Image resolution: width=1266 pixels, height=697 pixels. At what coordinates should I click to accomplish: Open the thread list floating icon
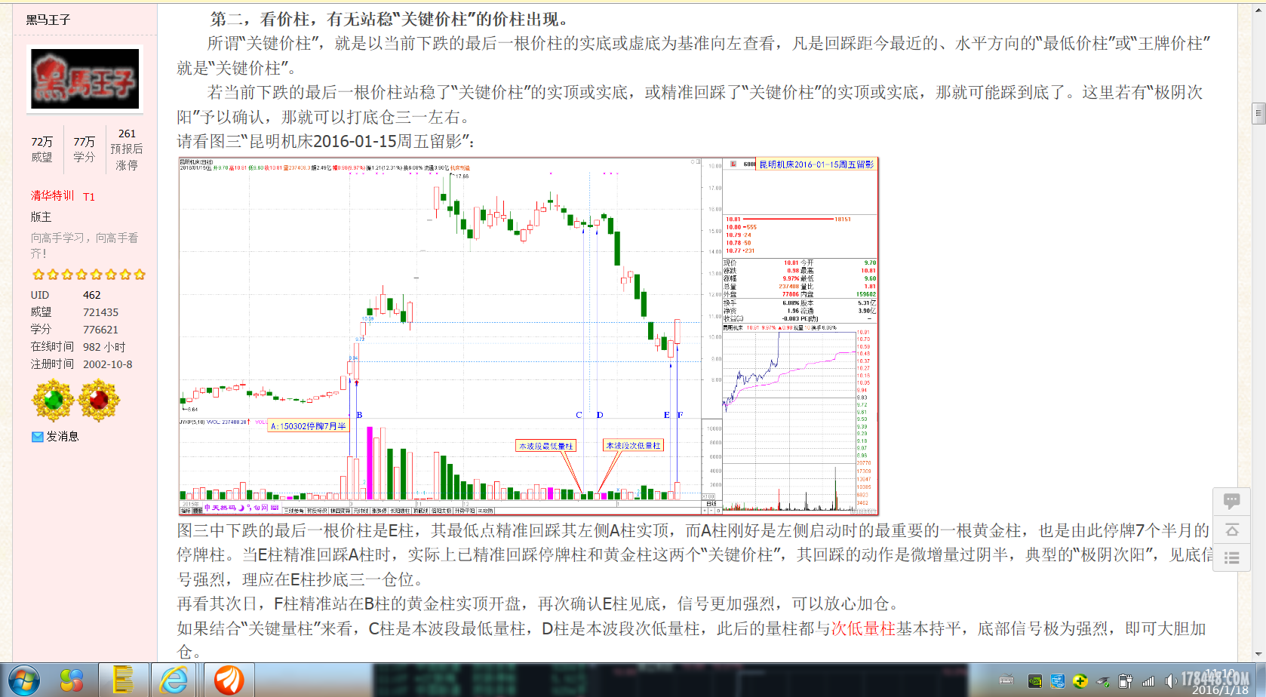pos(1231,558)
